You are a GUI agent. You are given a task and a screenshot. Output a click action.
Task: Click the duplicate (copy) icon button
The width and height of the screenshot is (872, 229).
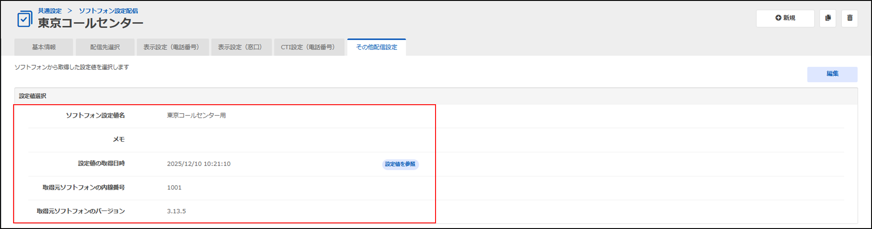[x=828, y=18]
